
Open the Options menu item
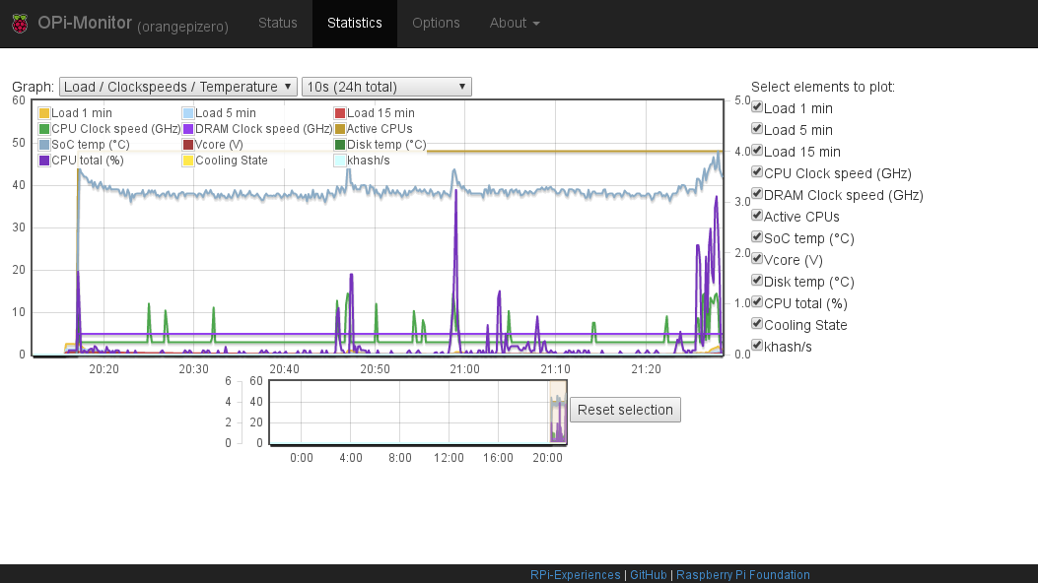click(x=436, y=23)
